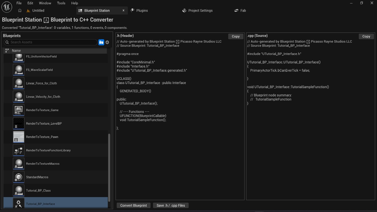Select Tutorial_BP_Interface blueprint name
The width and height of the screenshot is (377, 212).
click(x=40, y=204)
